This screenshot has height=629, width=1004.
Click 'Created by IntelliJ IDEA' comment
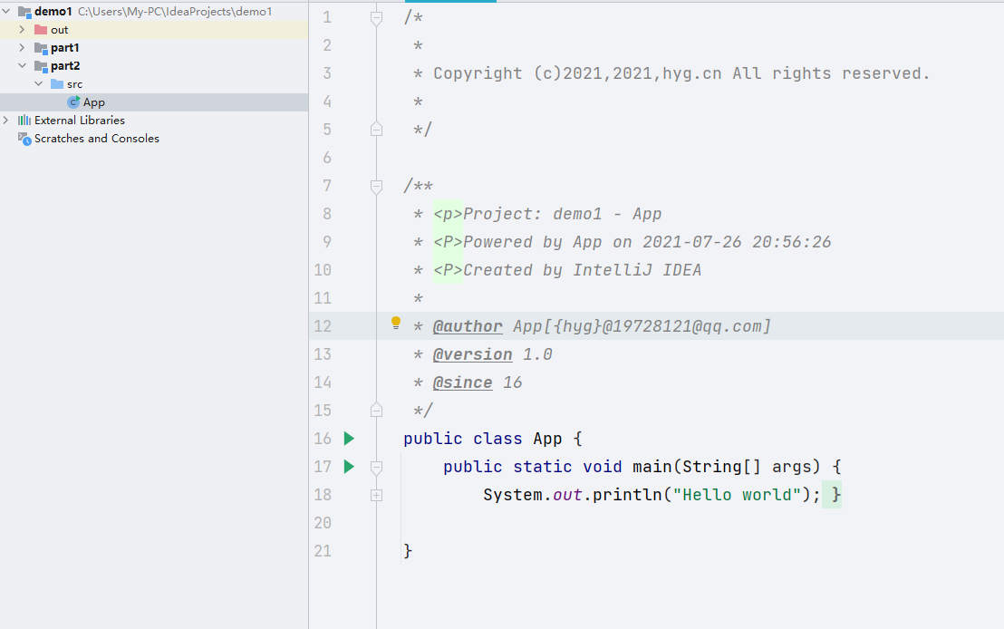(x=582, y=270)
